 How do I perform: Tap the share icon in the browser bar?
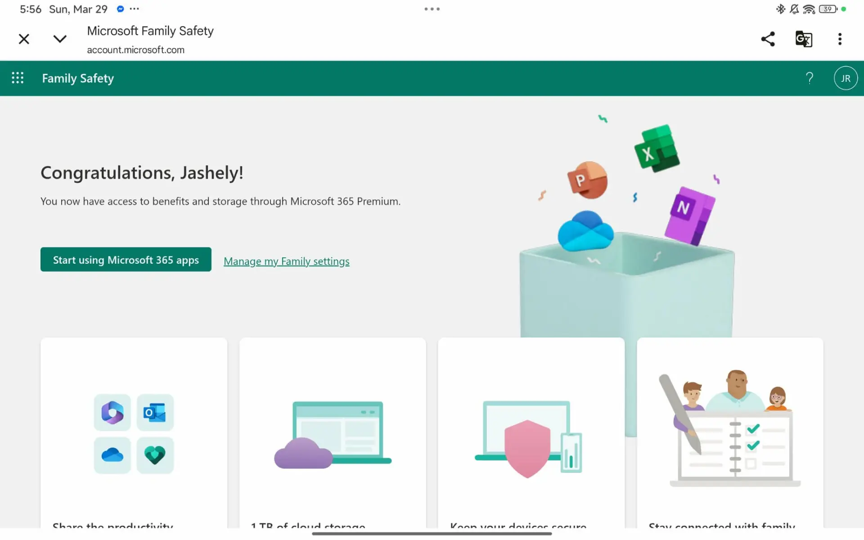(768, 39)
